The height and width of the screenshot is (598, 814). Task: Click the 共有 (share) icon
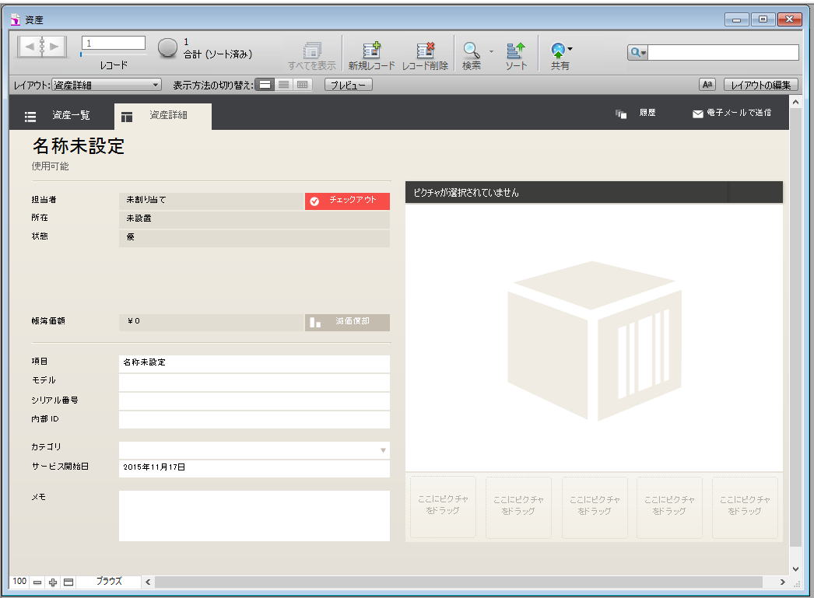coord(560,51)
